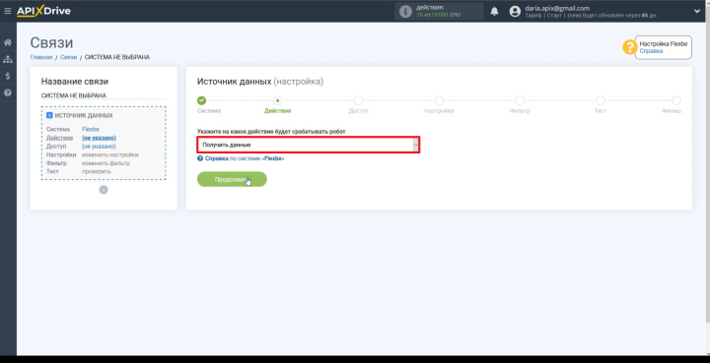Click изменить фильтр text
Viewport: 710px width, 363px height.
(106, 163)
